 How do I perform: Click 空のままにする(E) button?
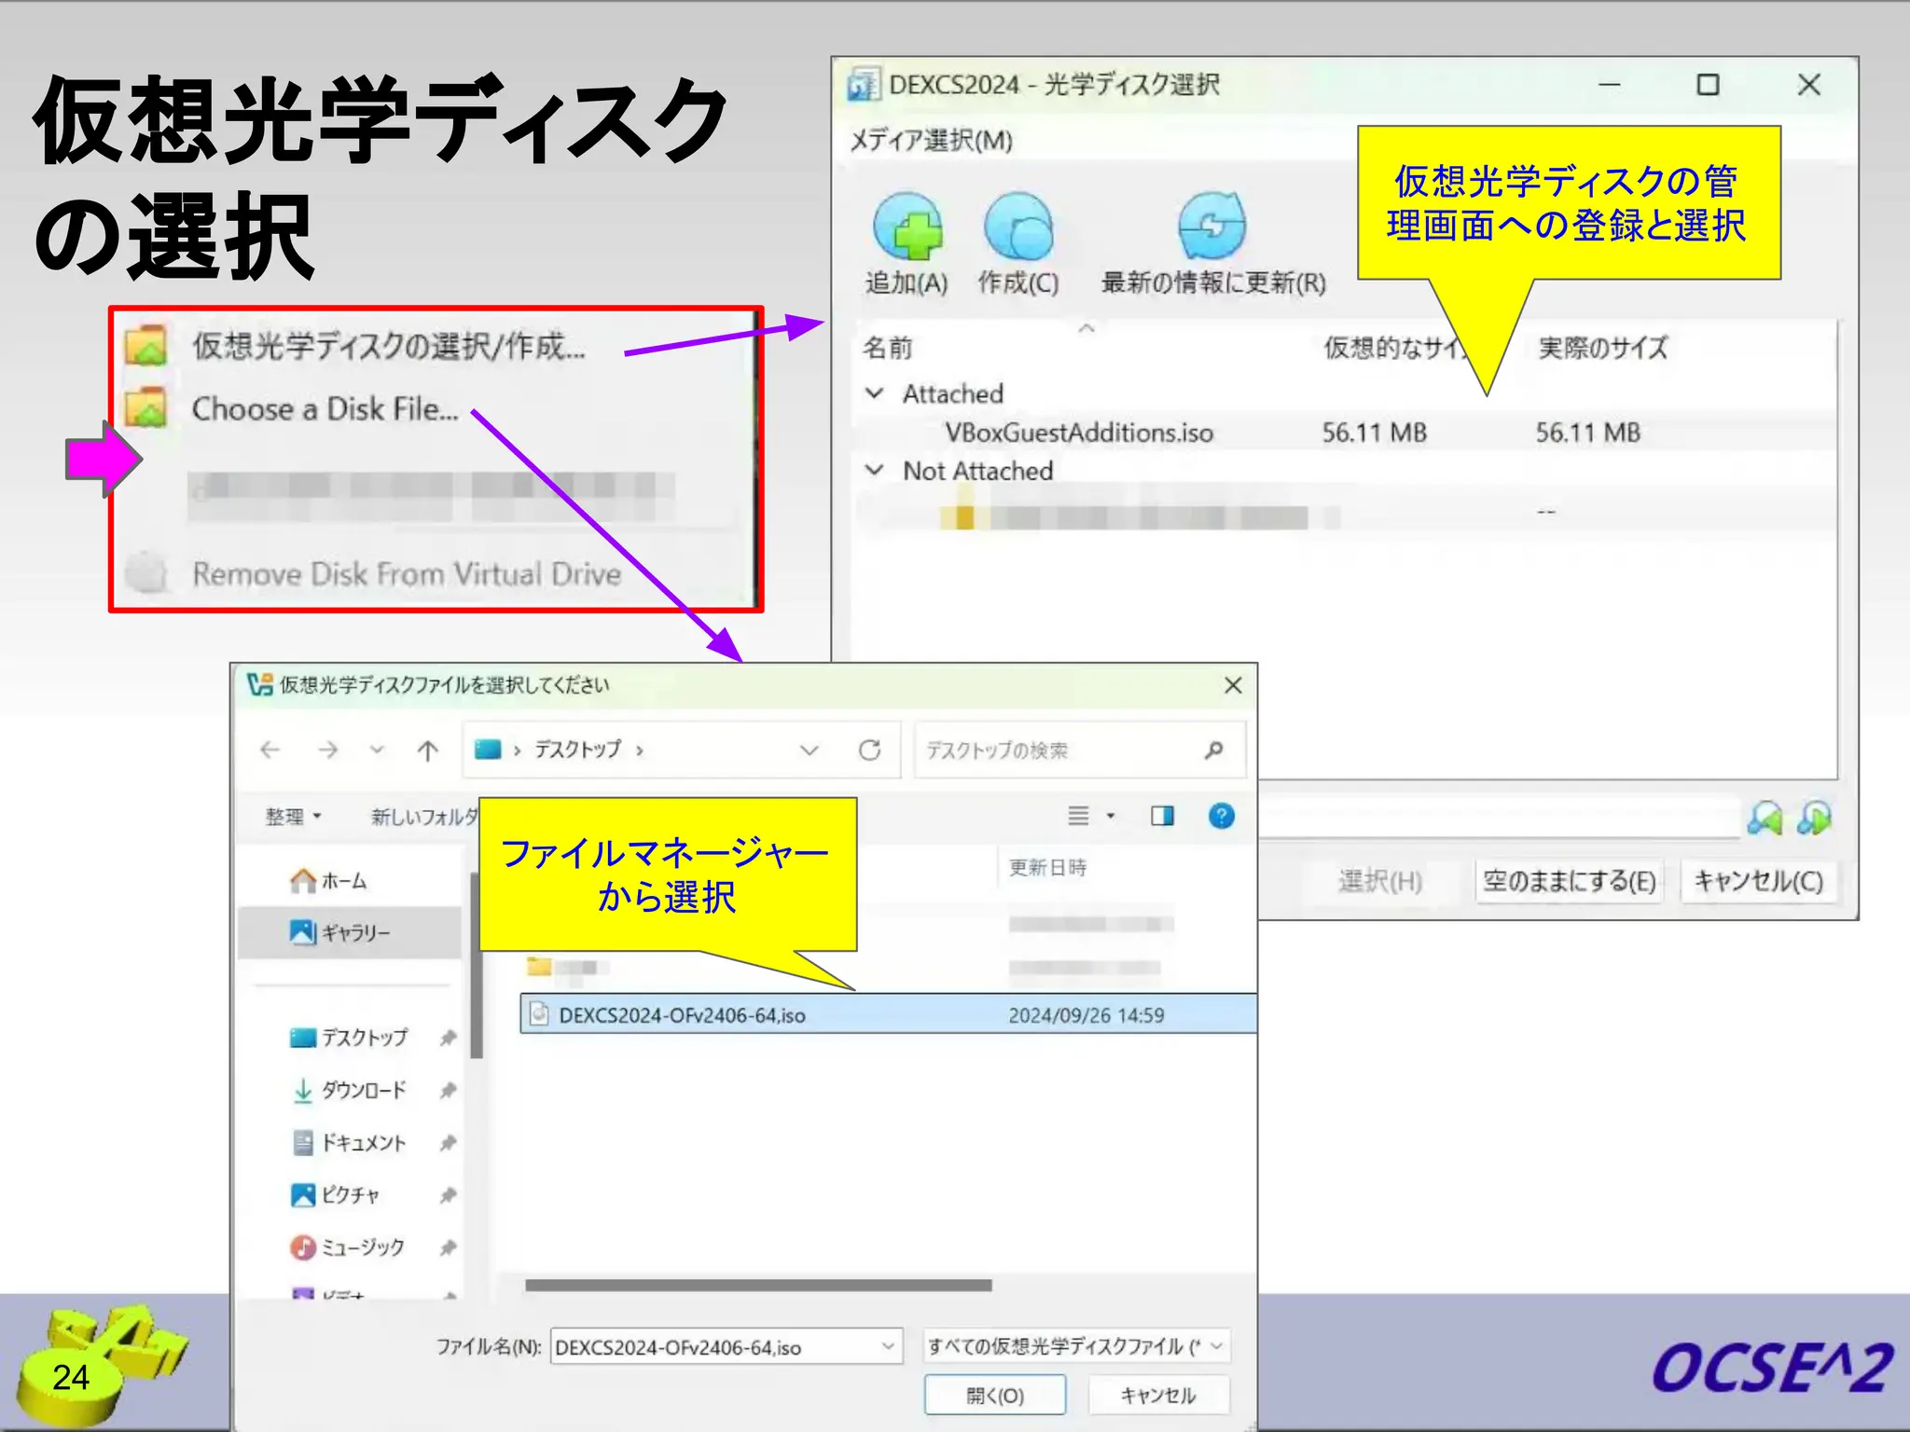tap(1570, 881)
